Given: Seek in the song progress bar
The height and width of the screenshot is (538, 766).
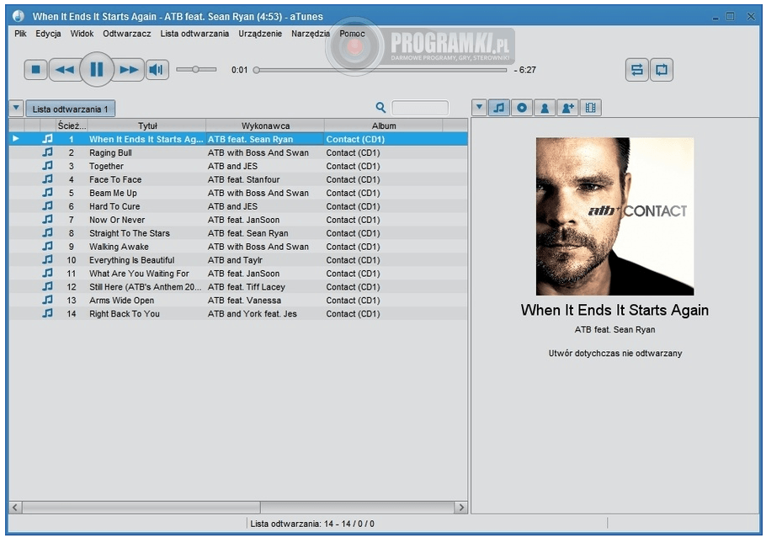Looking at the screenshot, I should pyautogui.click(x=380, y=70).
